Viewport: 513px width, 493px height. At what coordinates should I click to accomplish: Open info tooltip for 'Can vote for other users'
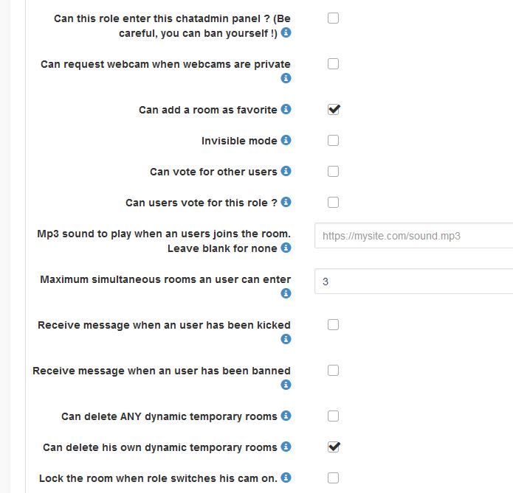(x=286, y=171)
